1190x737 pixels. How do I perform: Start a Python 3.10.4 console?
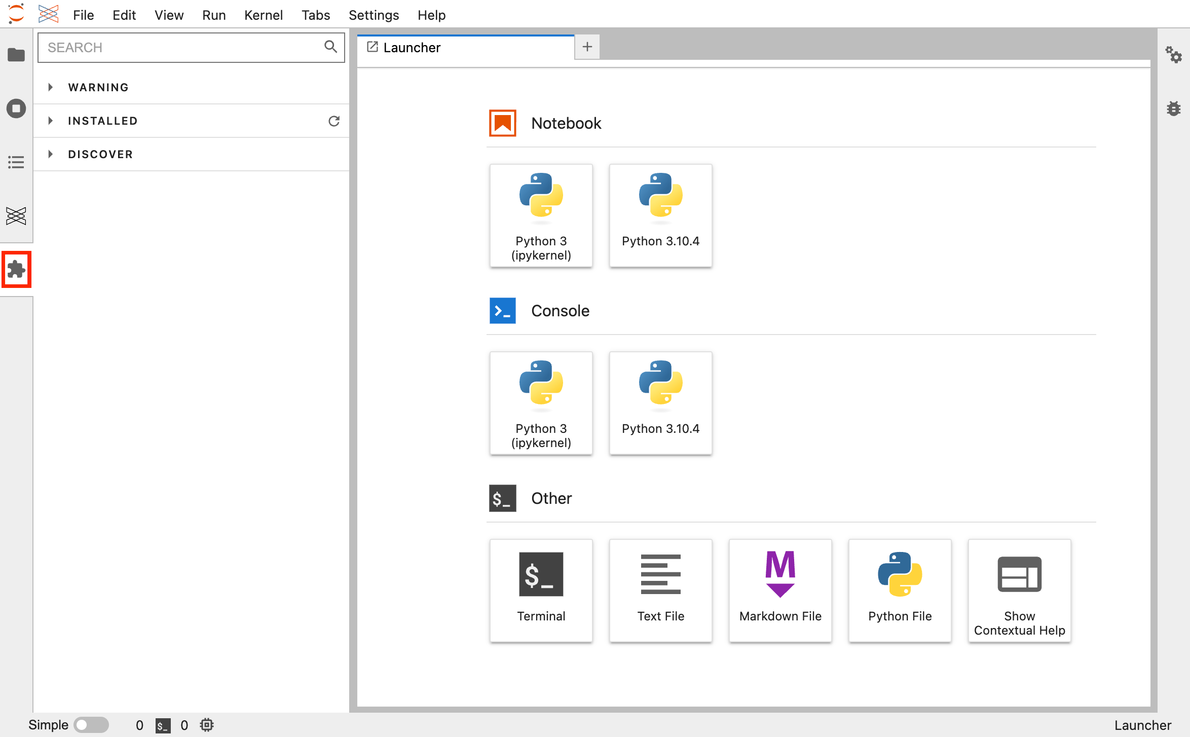660,403
